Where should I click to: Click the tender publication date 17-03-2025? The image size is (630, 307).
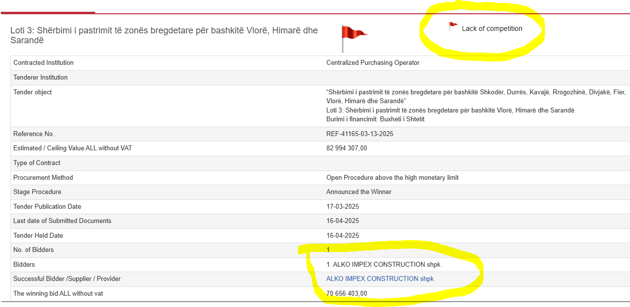pos(342,207)
